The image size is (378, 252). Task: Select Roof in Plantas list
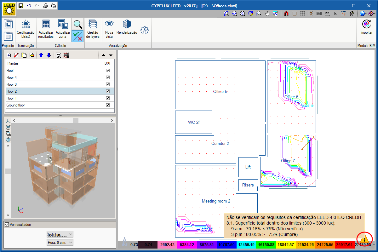[x=54, y=71]
